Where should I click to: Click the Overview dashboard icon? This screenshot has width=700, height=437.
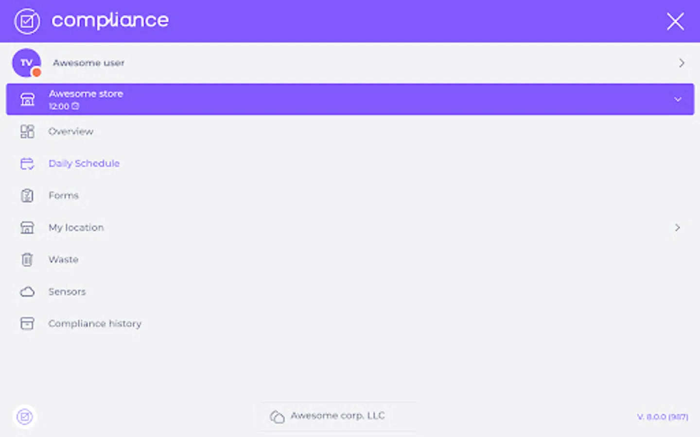(x=27, y=132)
